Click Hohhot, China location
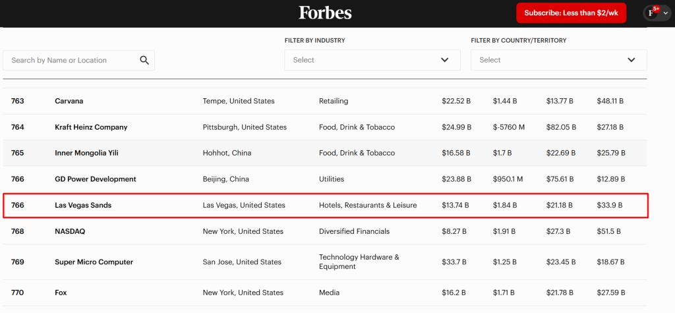 click(227, 154)
